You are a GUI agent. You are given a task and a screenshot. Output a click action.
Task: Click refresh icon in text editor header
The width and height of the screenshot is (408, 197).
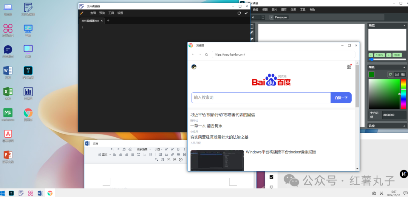click(239, 13)
